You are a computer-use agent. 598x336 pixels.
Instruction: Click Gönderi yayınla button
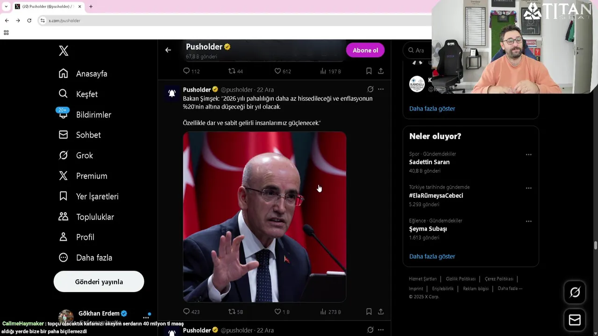click(99, 282)
